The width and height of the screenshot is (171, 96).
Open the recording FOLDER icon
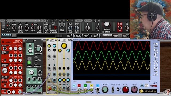120,36
